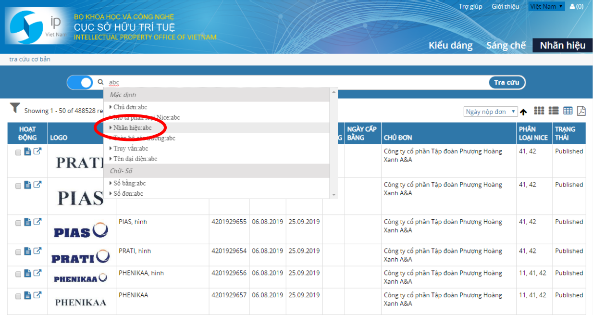Switch to list view icon
593x315 pixels.
[x=554, y=111]
